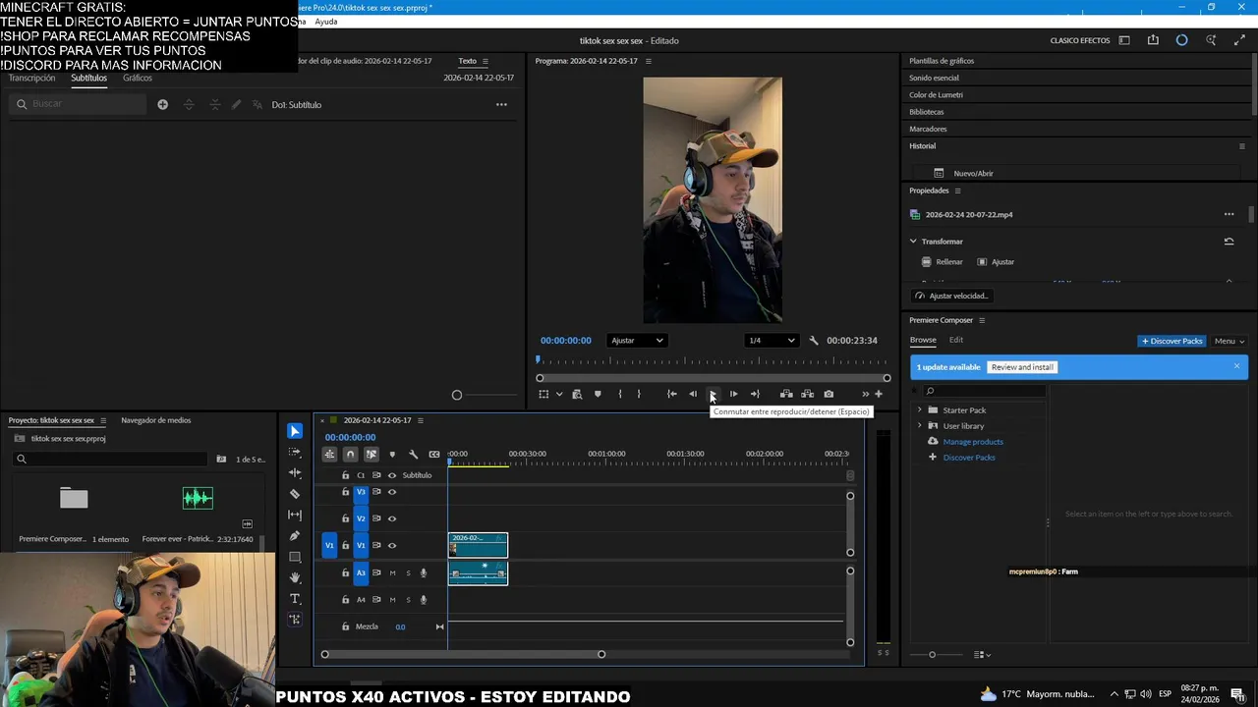Click the Mark In bracket icon

click(619, 394)
